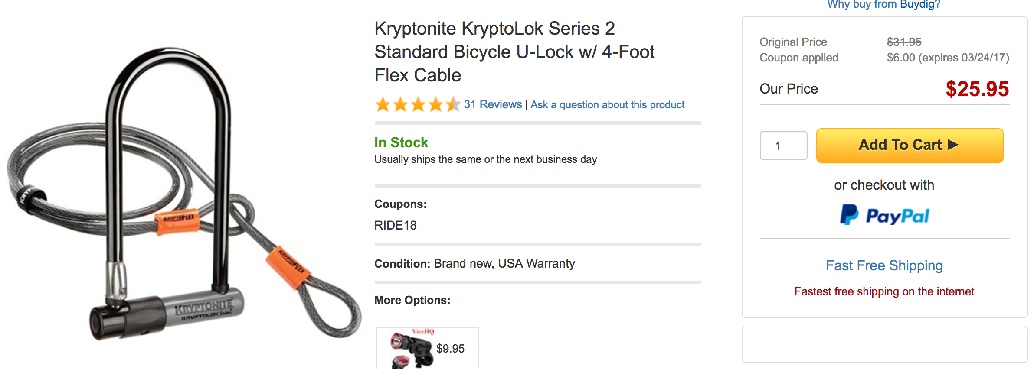Click the third star of the product rating

[x=419, y=104]
